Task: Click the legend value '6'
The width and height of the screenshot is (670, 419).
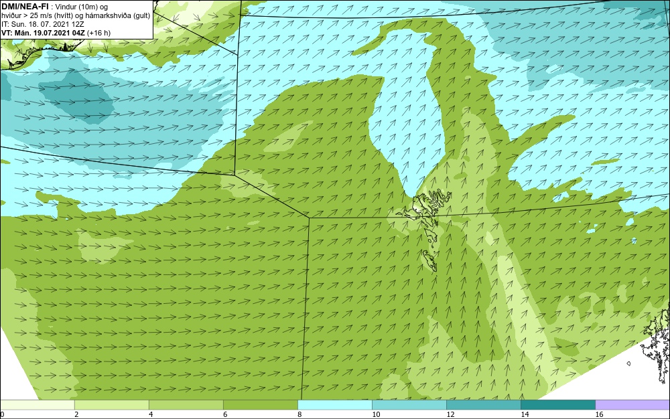Action: (225, 414)
